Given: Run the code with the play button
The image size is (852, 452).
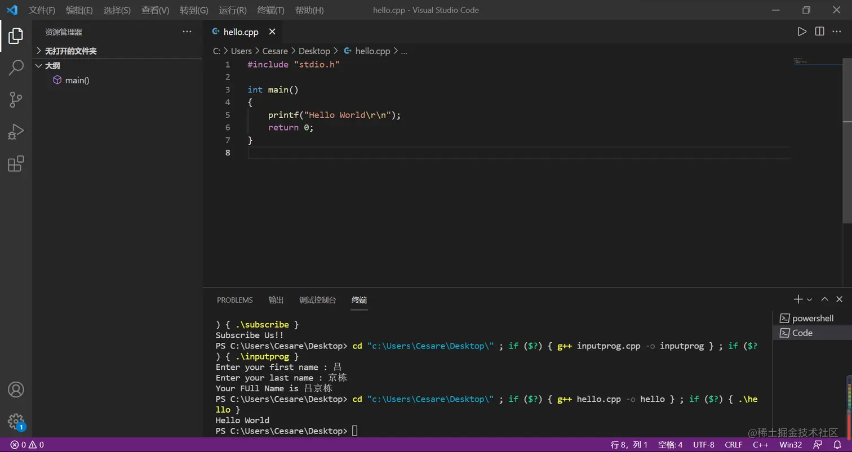Looking at the screenshot, I should [x=802, y=32].
